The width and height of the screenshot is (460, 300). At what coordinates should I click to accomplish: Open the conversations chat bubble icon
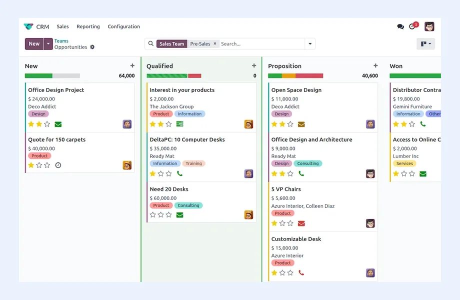(x=400, y=26)
